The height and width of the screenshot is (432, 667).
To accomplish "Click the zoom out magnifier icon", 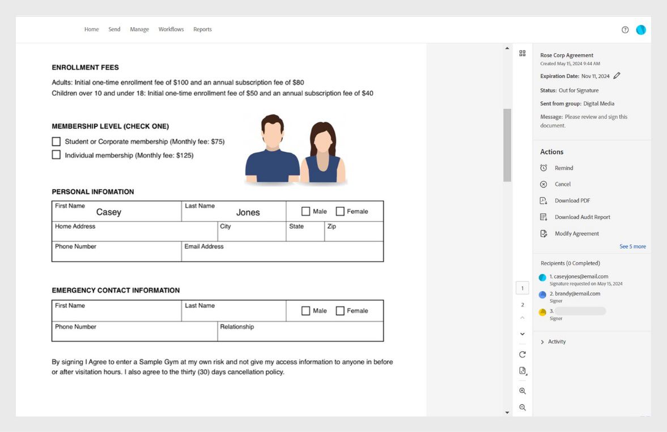I will 522,408.
